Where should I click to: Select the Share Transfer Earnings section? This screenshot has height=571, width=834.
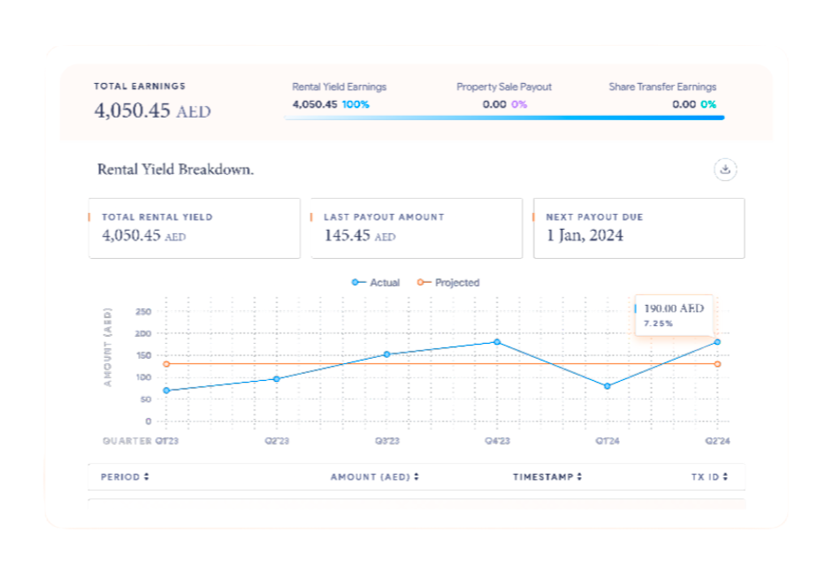(x=662, y=95)
